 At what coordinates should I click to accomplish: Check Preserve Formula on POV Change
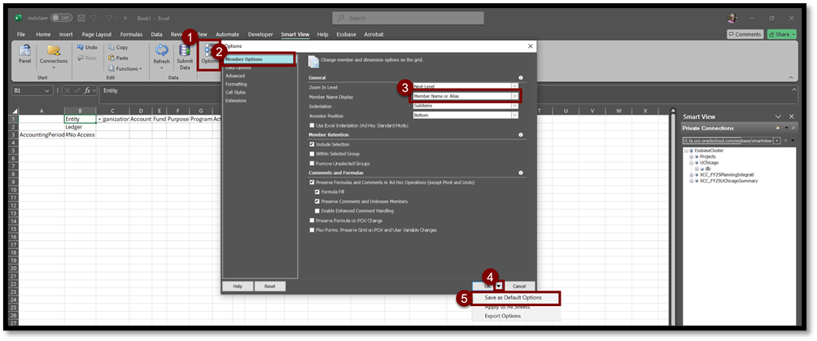[x=312, y=221]
